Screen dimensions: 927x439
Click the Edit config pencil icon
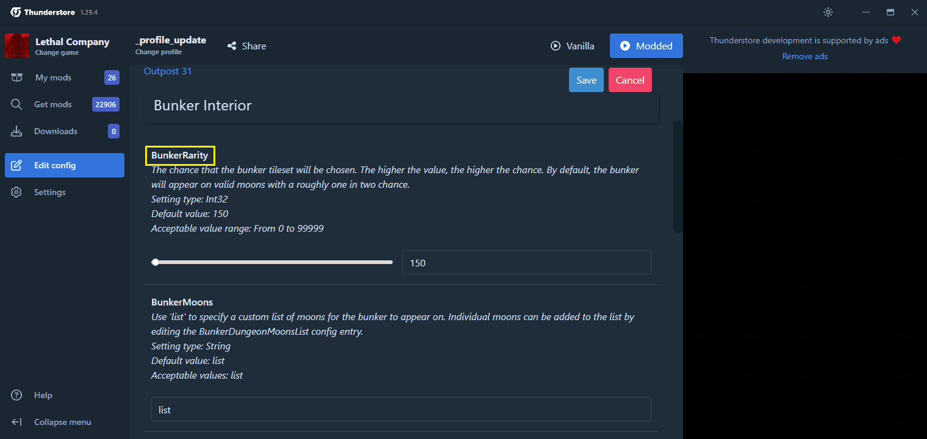point(16,165)
